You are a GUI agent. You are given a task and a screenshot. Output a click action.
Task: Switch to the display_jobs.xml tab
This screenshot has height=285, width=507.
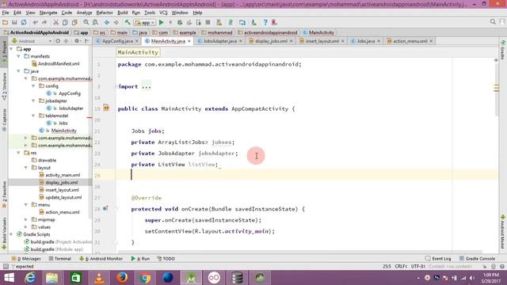click(x=271, y=41)
